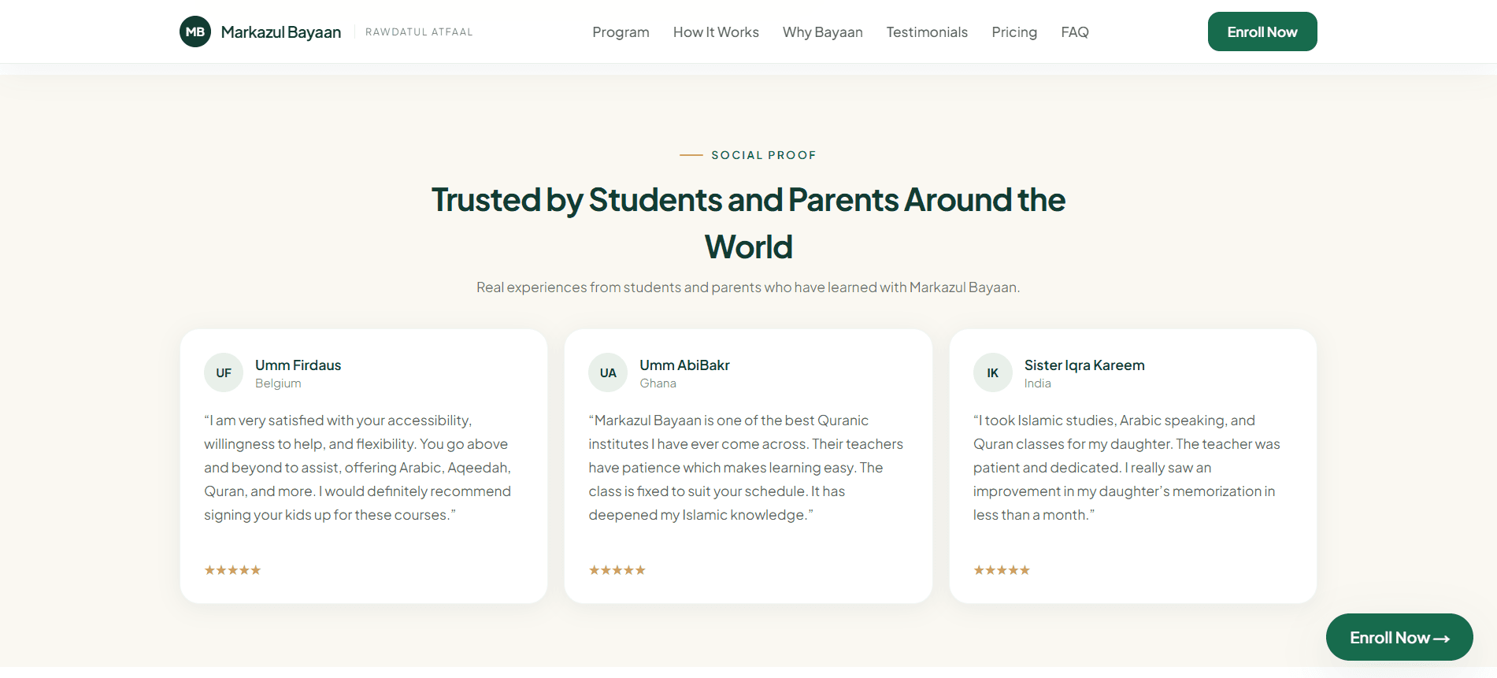Click the review starting 'I am very satisfied'
This screenshot has width=1497, height=678.
click(358, 468)
